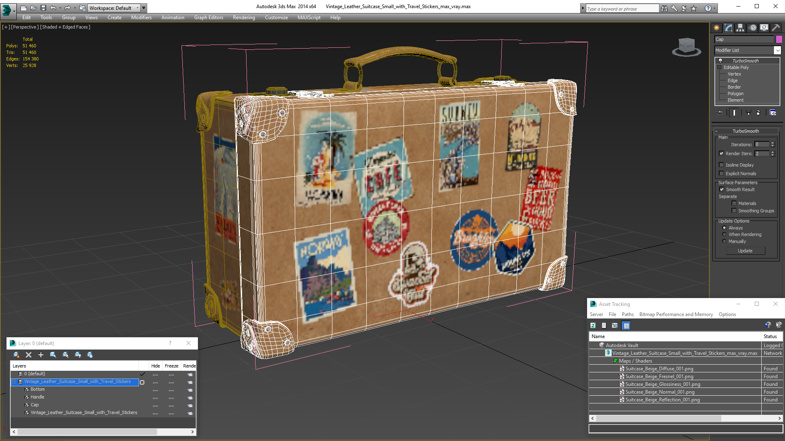The height and width of the screenshot is (441, 785).
Task: Click the Pin Stack icon
Action: tap(720, 113)
